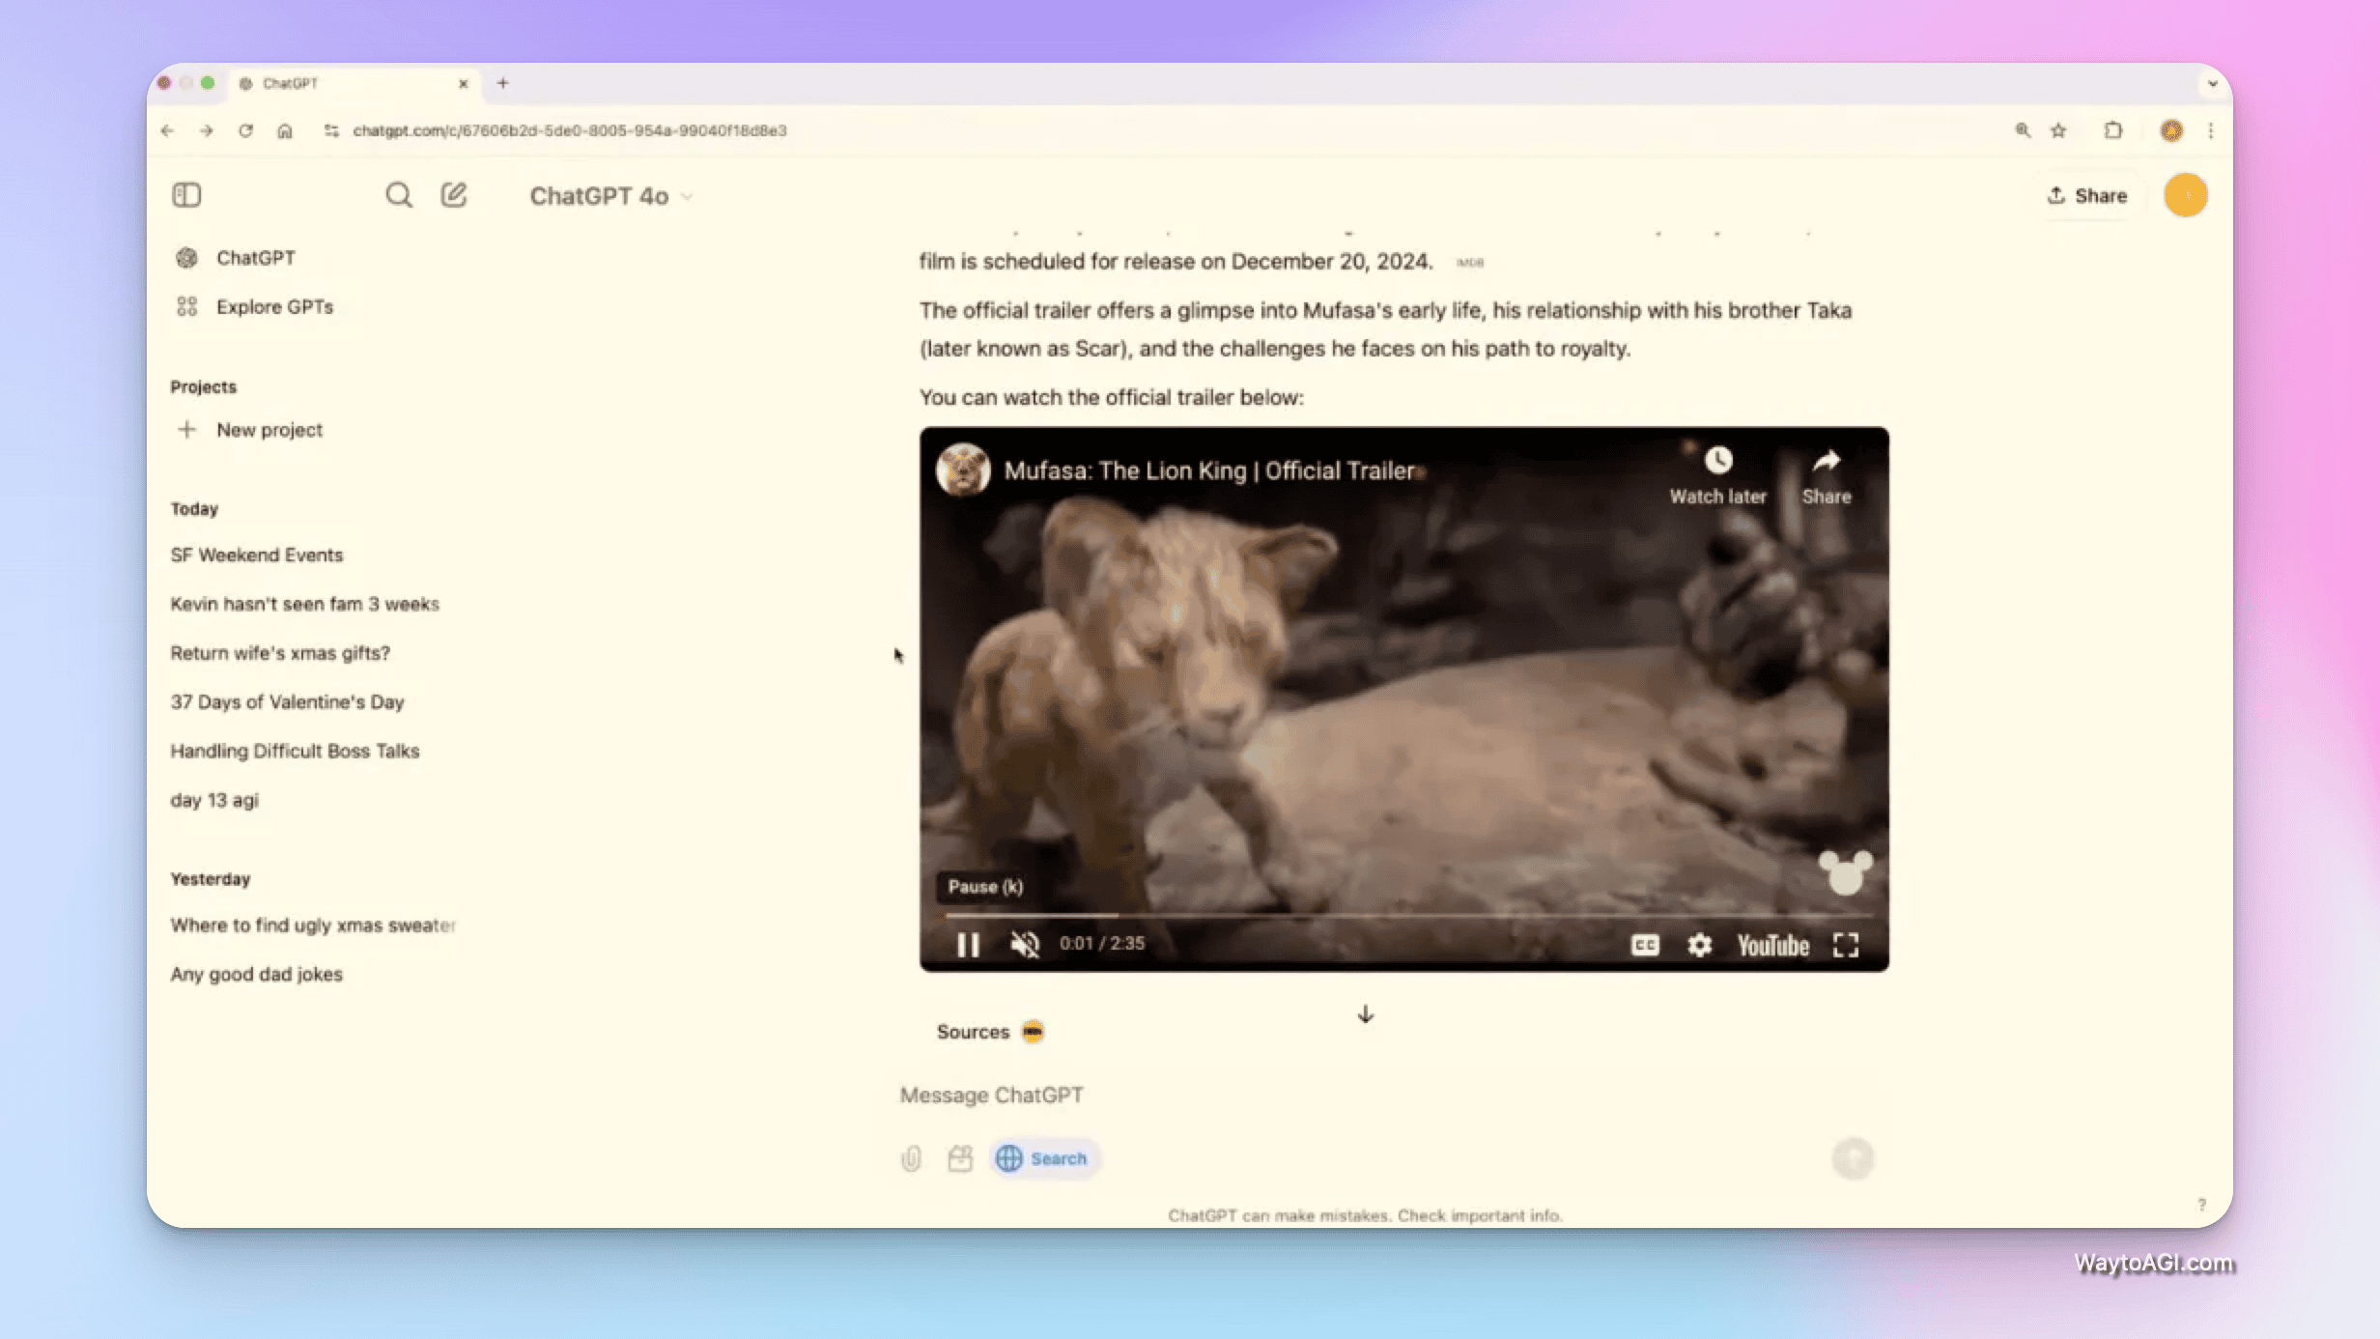Enter fullscreen on the video player
This screenshot has width=2380, height=1339.
tap(1846, 945)
